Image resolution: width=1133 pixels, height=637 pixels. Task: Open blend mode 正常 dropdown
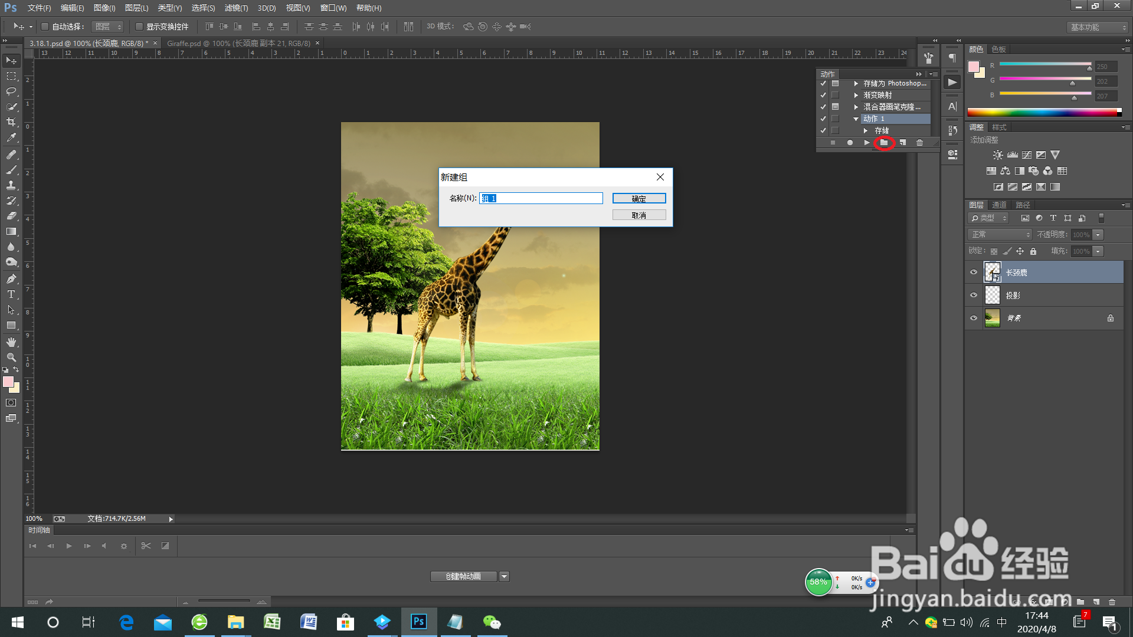pyautogui.click(x=1000, y=235)
